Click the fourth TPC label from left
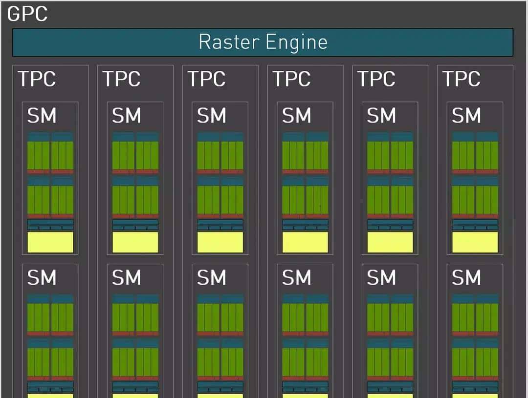 (x=292, y=79)
